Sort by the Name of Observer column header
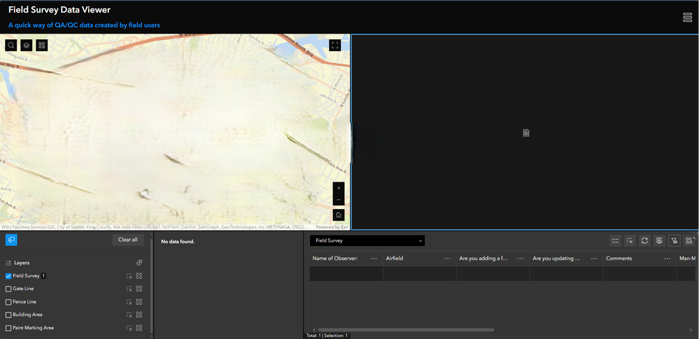 [x=334, y=259]
